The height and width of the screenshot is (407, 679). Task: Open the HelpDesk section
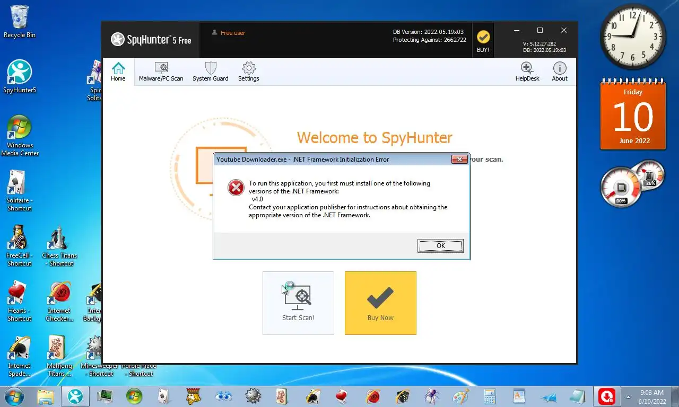pyautogui.click(x=527, y=72)
